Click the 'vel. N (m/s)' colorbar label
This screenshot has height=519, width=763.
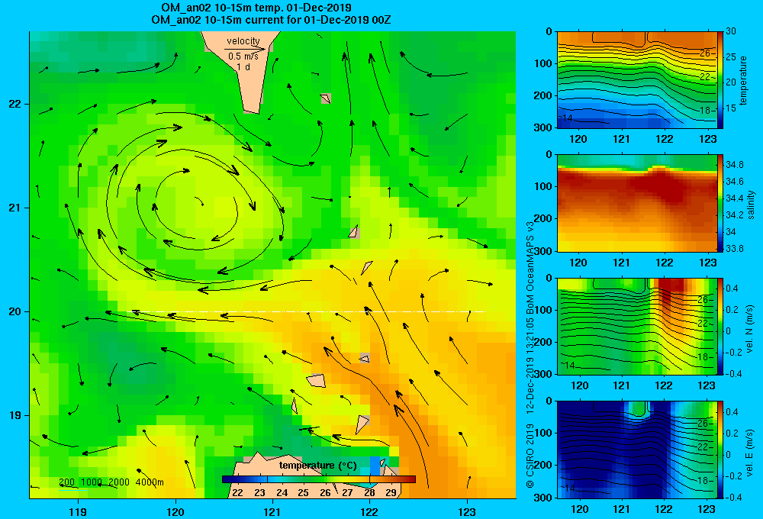(x=750, y=329)
